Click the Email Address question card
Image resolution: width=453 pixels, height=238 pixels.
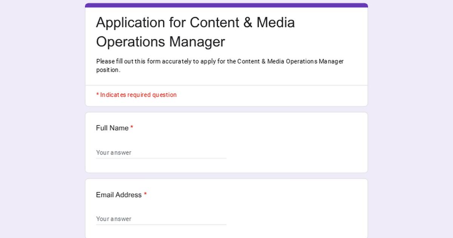click(x=302, y=208)
